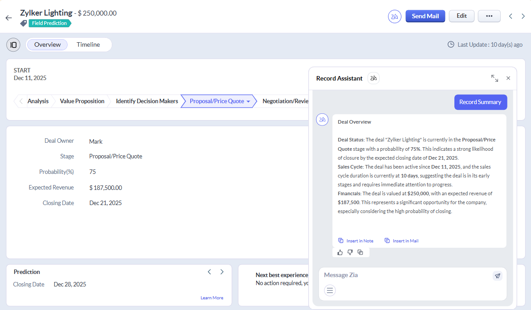Screen dimensions: 531x310
Task: Send the message using paper plane icon
Action: pyautogui.click(x=498, y=276)
